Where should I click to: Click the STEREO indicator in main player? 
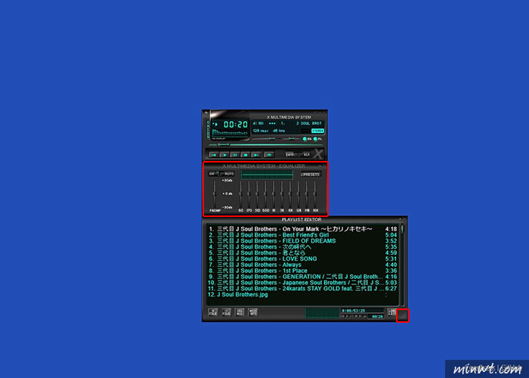pos(317,131)
